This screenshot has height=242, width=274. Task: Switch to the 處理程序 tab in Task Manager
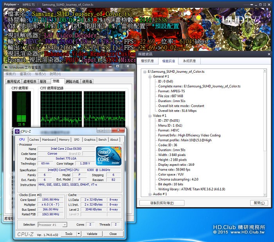(30, 81)
